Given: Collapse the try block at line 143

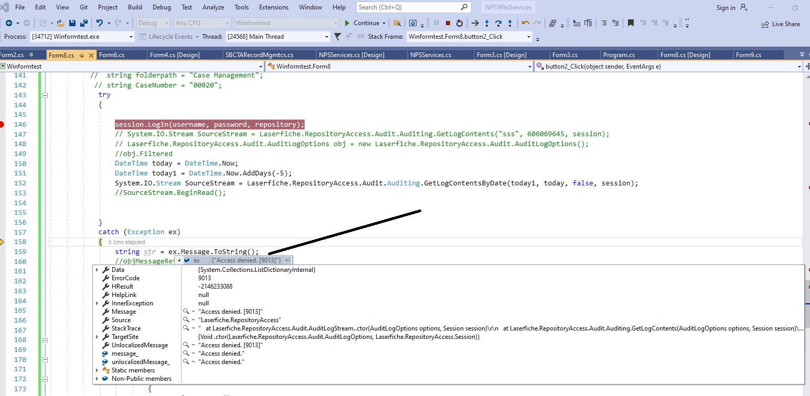Looking at the screenshot, I should [45, 95].
